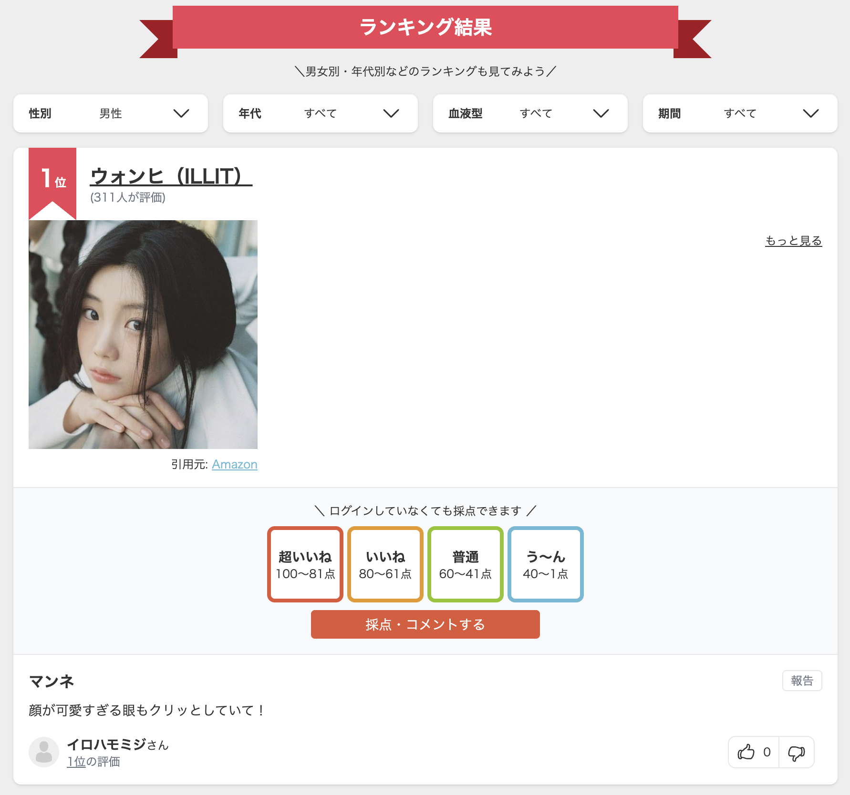This screenshot has height=795, width=850.
Task: Select the う〜ん 40〜1点 rating box
Action: [546, 564]
